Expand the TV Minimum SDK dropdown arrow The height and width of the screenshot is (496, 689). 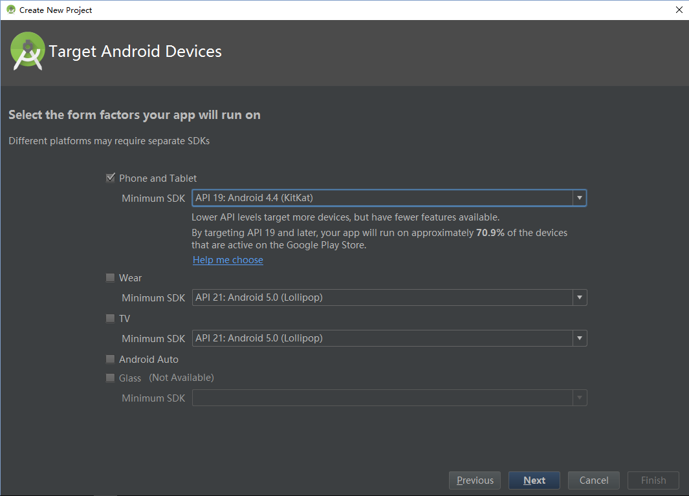point(579,338)
